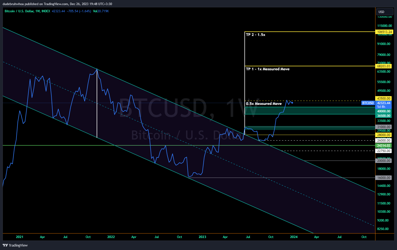This screenshot has height=250, width=397.
Task: Click the 24314.02 green price label
Action: coord(384,146)
